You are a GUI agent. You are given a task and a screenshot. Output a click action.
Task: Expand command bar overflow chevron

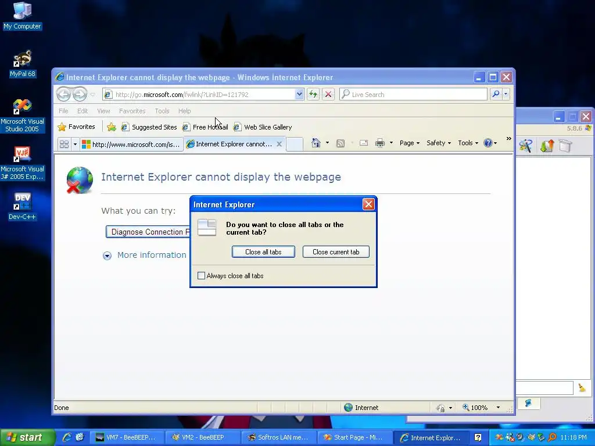[508, 139]
